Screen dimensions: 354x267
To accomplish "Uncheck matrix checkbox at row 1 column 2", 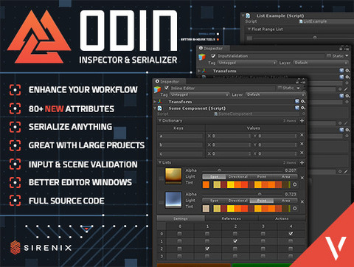I will point(235,241).
